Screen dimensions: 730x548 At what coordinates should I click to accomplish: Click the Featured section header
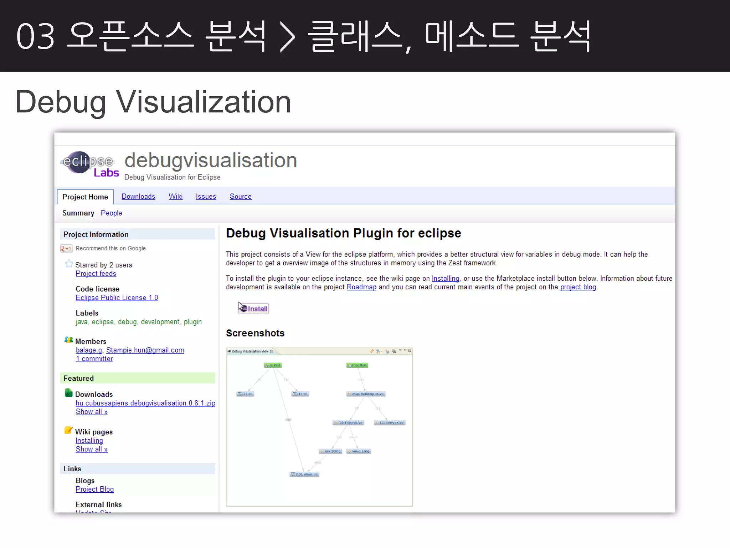(138, 378)
